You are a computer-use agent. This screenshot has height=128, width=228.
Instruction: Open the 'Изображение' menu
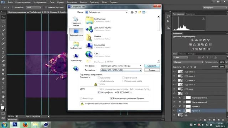click(40, 2)
